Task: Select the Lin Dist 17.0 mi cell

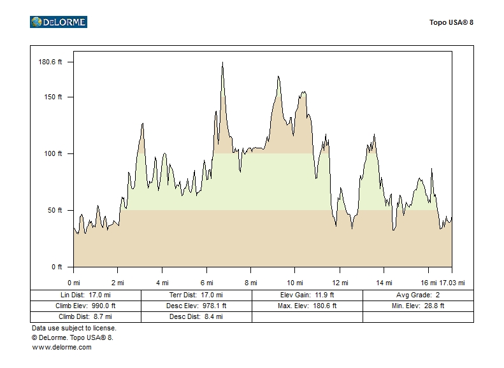Action: coord(85,295)
